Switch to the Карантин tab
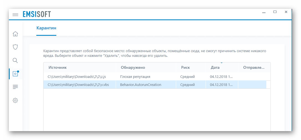 pyautogui.click(x=46, y=28)
